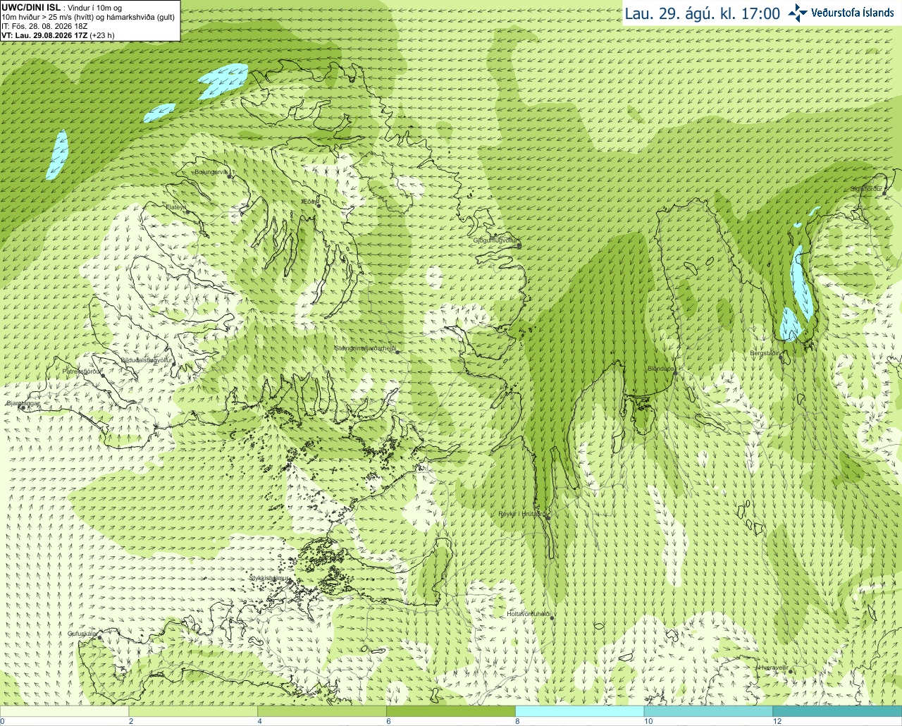This screenshot has height=726, width=902.
Task: Pick the 0–2 m/s legend color
Action: point(64,711)
